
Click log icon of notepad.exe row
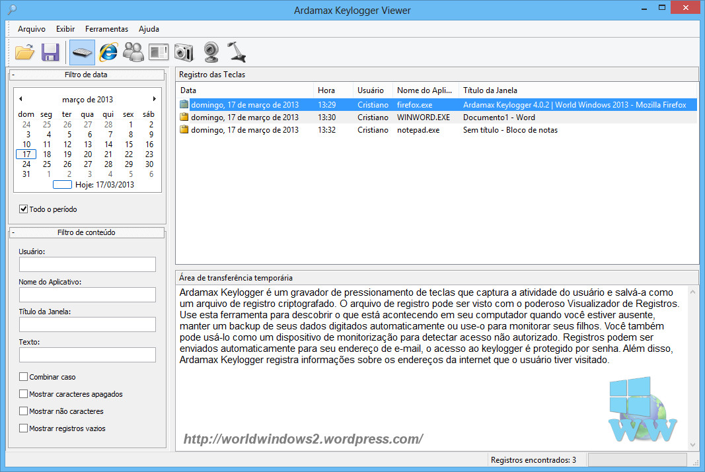tap(184, 130)
